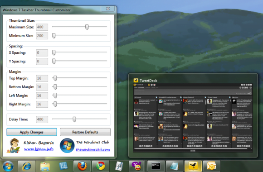
Task: Visit the www.kishan.info link
Action: tap(39, 149)
